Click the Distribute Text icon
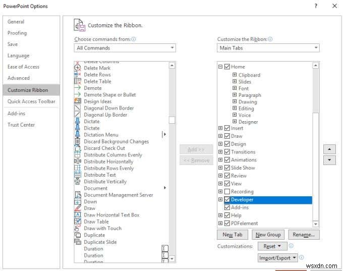Screen dimensions: 343x271 78,175
